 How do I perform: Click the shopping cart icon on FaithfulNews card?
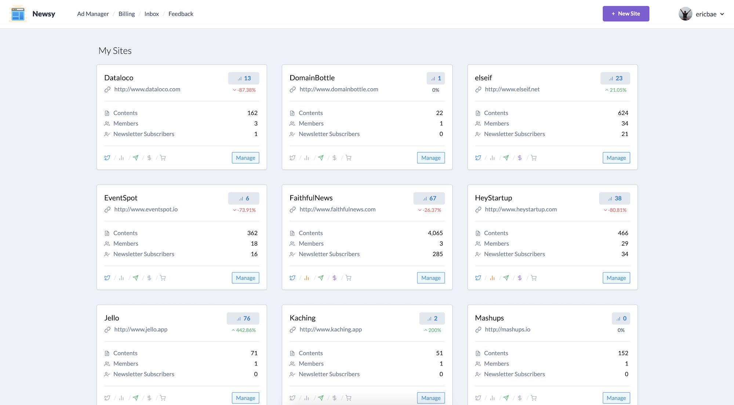point(348,278)
